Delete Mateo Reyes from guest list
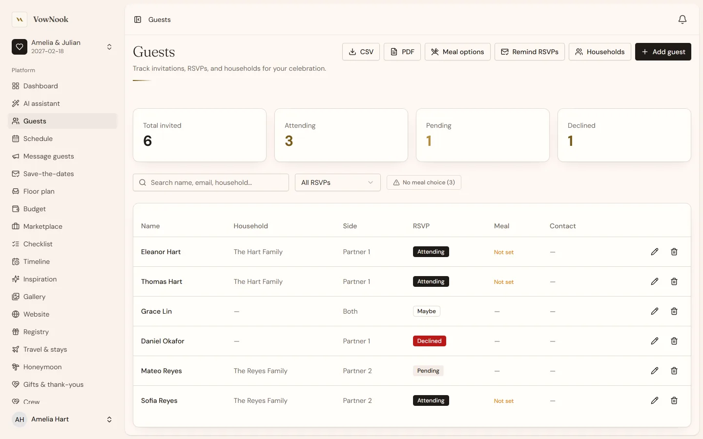The width and height of the screenshot is (703, 439). 674,371
